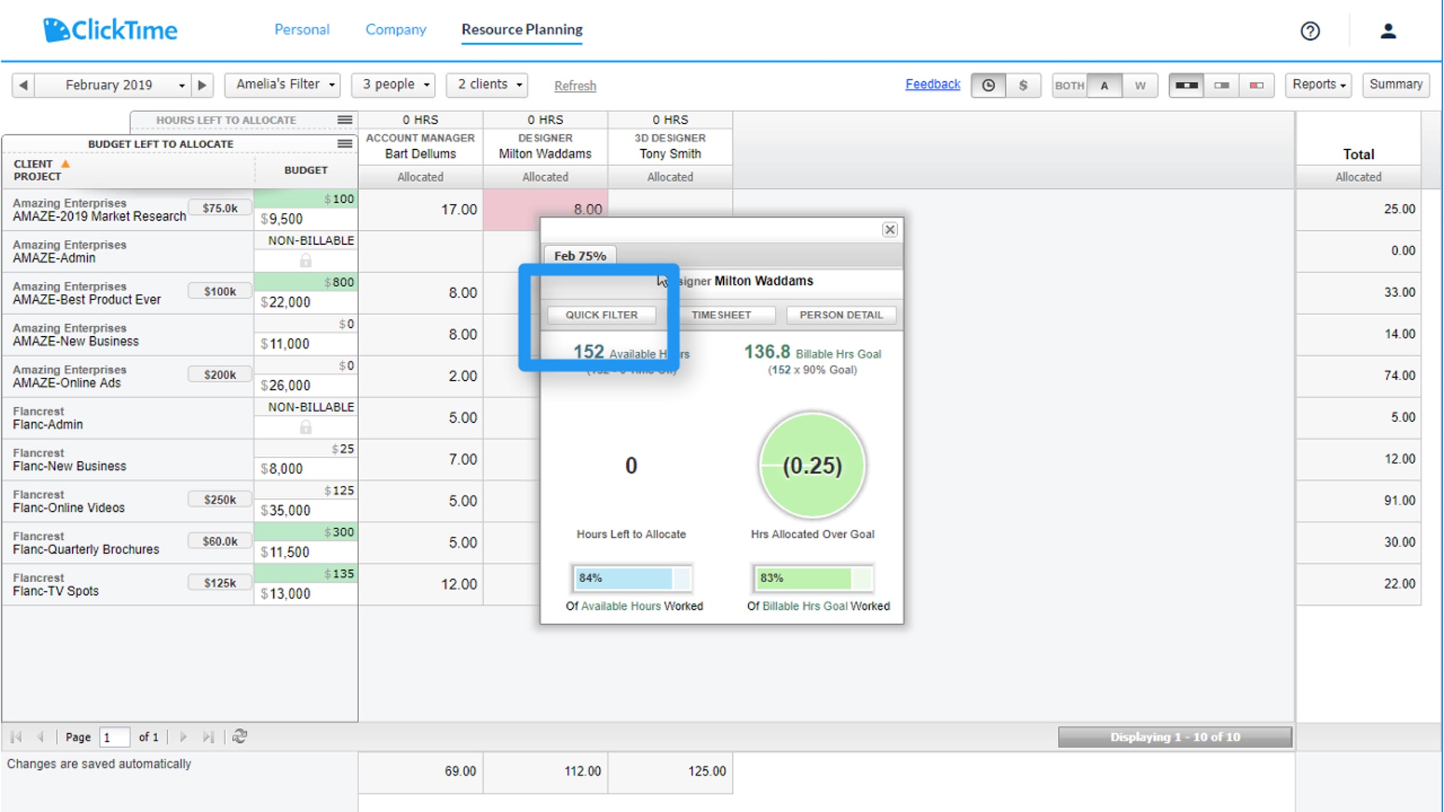Viewport: 1444px width, 812px height.
Task: Open the Reports dropdown menu
Action: (1318, 85)
